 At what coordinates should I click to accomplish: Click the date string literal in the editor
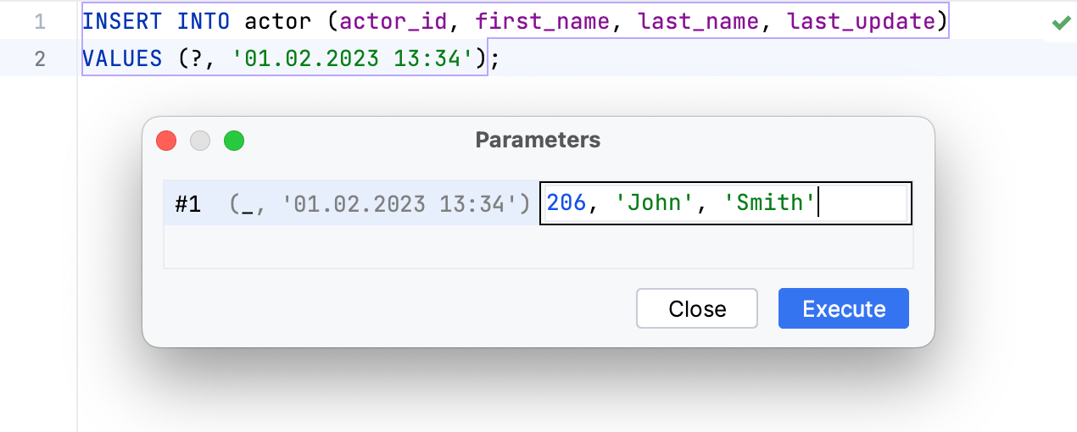pos(353,59)
